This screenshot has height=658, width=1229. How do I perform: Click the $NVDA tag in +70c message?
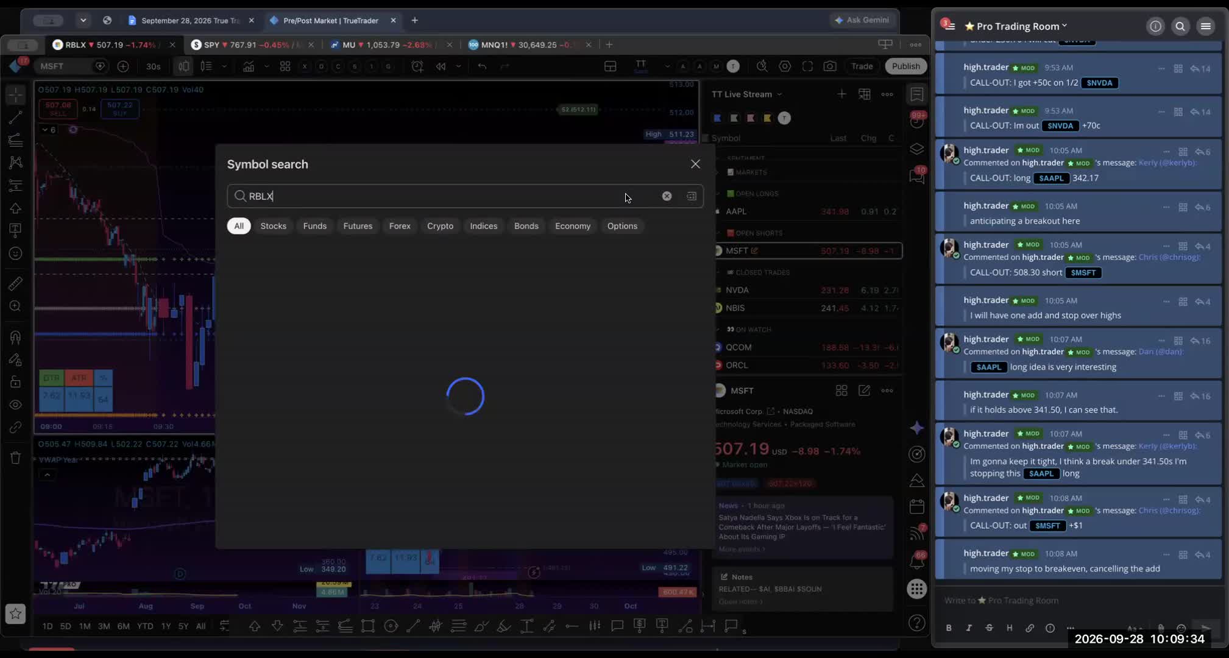[x=1060, y=126]
